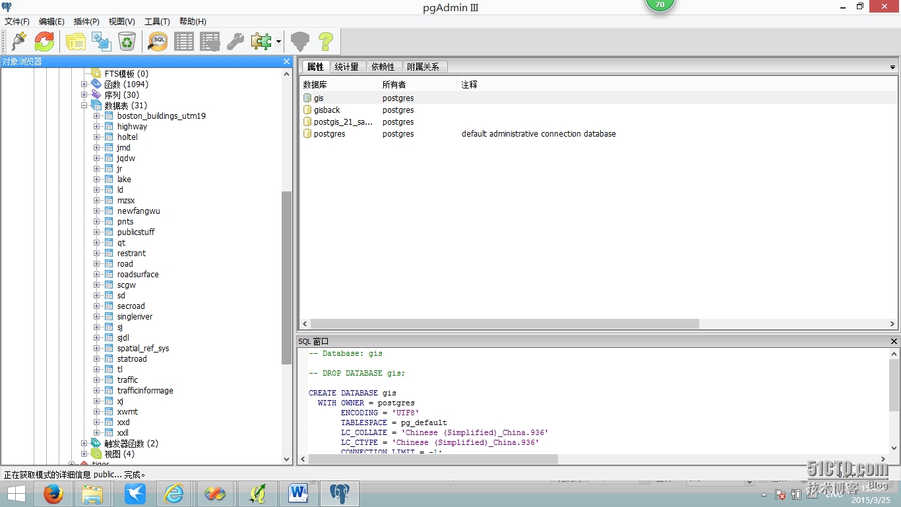Click the create new object icon
The image size is (901, 507).
pyautogui.click(x=101, y=42)
